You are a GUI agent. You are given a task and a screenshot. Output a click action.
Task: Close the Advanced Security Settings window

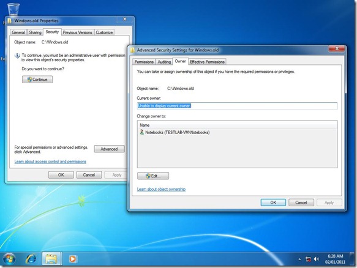[337, 49]
